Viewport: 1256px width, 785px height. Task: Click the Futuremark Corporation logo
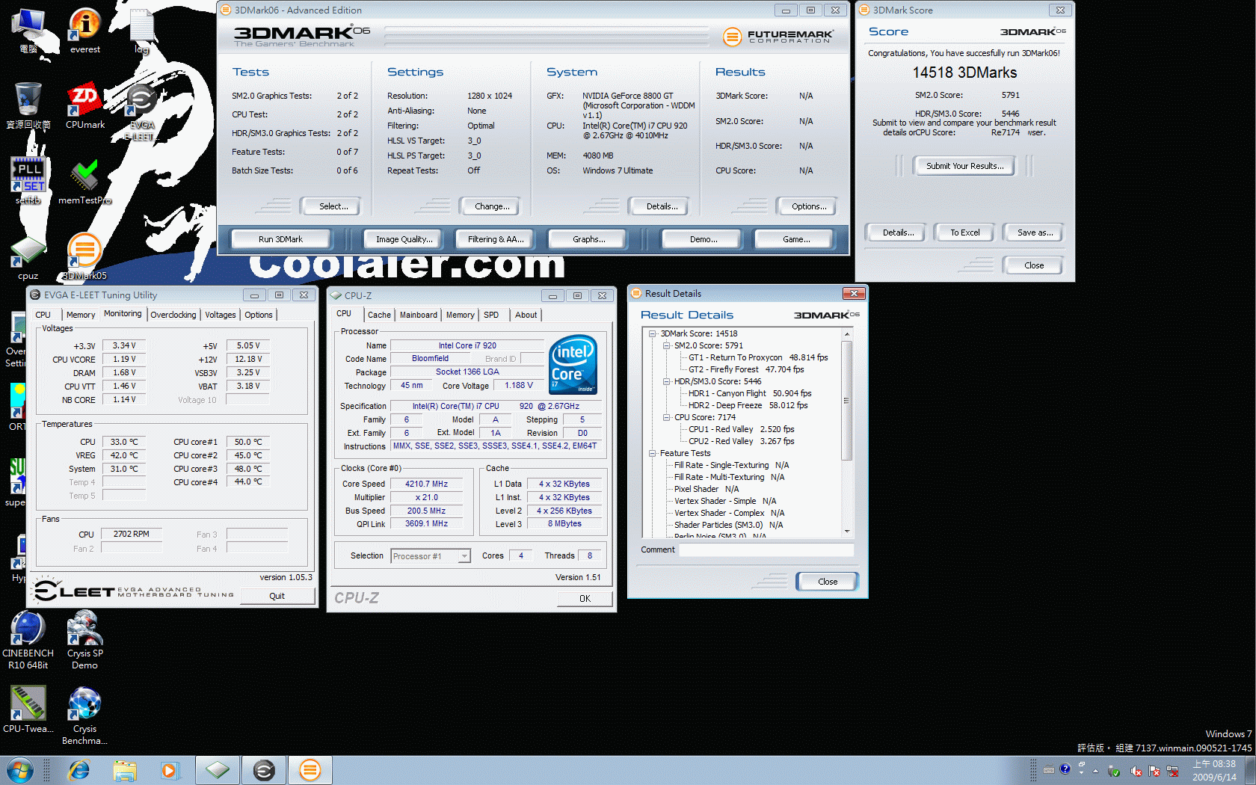click(x=778, y=36)
